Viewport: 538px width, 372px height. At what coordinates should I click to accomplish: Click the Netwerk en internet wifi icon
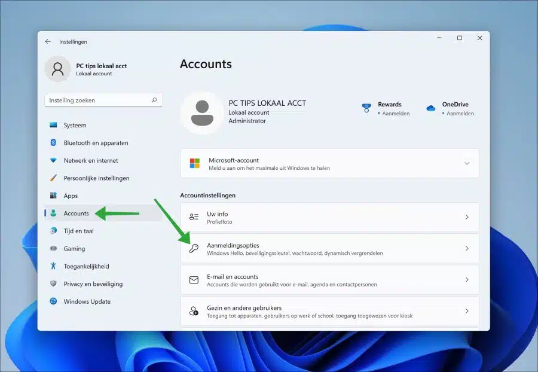[53, 160]
